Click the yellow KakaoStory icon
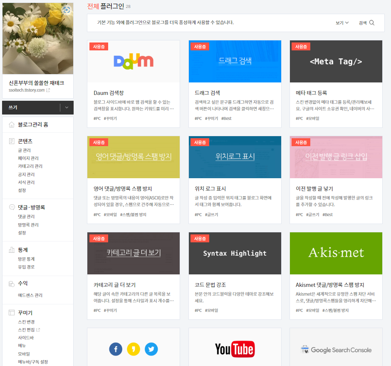The width and height of the screenshot is (391, 366). [x=134, y=349]
